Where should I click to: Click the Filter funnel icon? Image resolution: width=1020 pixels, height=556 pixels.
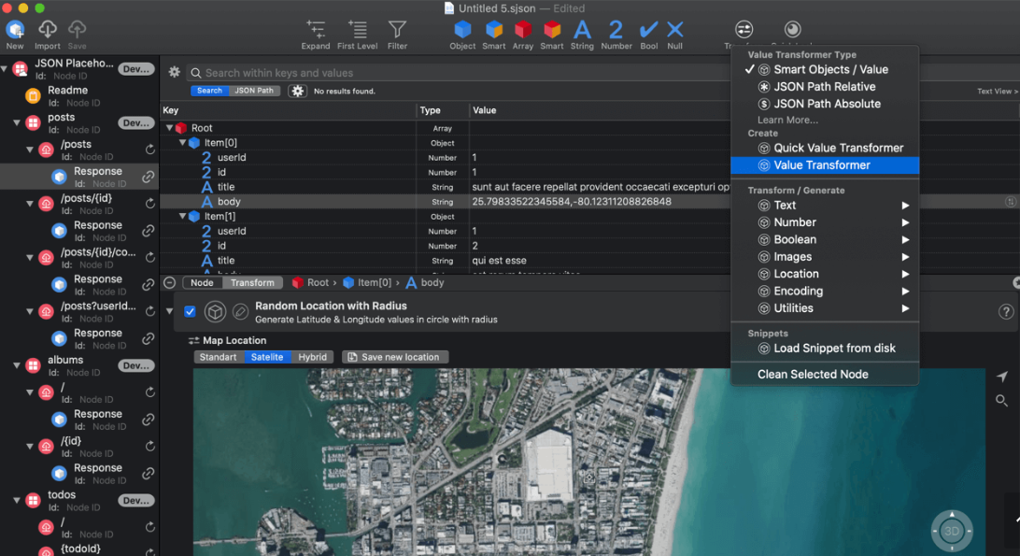tap(397, 30)
